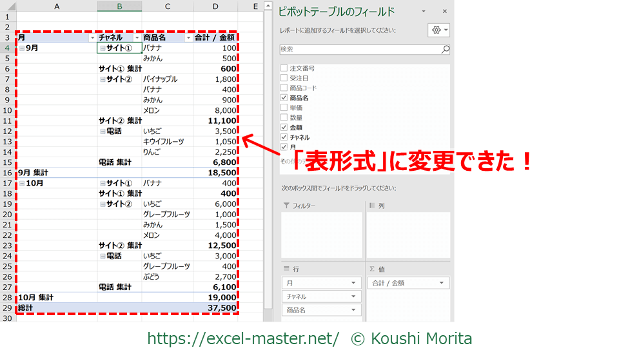
Task: Uncheck the 商品名 field checkbox
Action: click(x=284, y=97)
